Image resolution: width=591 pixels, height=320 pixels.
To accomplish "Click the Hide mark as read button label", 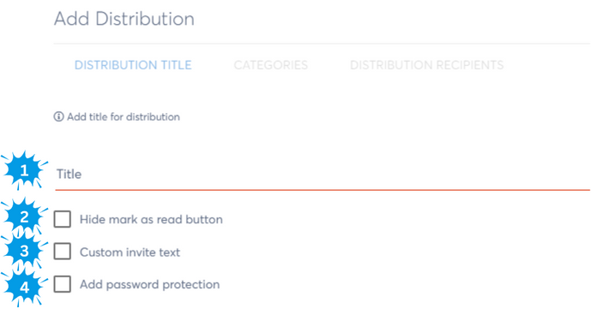I will (x=151, y=219).
